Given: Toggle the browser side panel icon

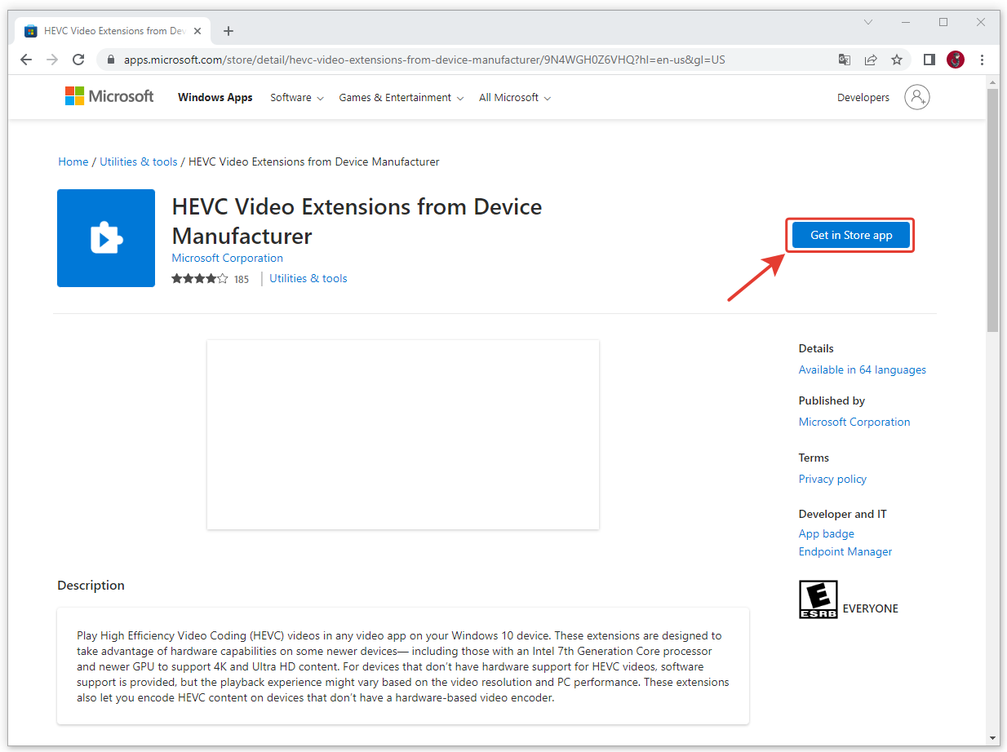Looking at the screenshot, I should [x=929, y=60].
